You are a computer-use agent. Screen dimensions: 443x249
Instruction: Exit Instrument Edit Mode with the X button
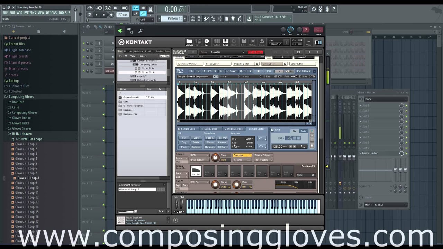(x=193, y=52)
